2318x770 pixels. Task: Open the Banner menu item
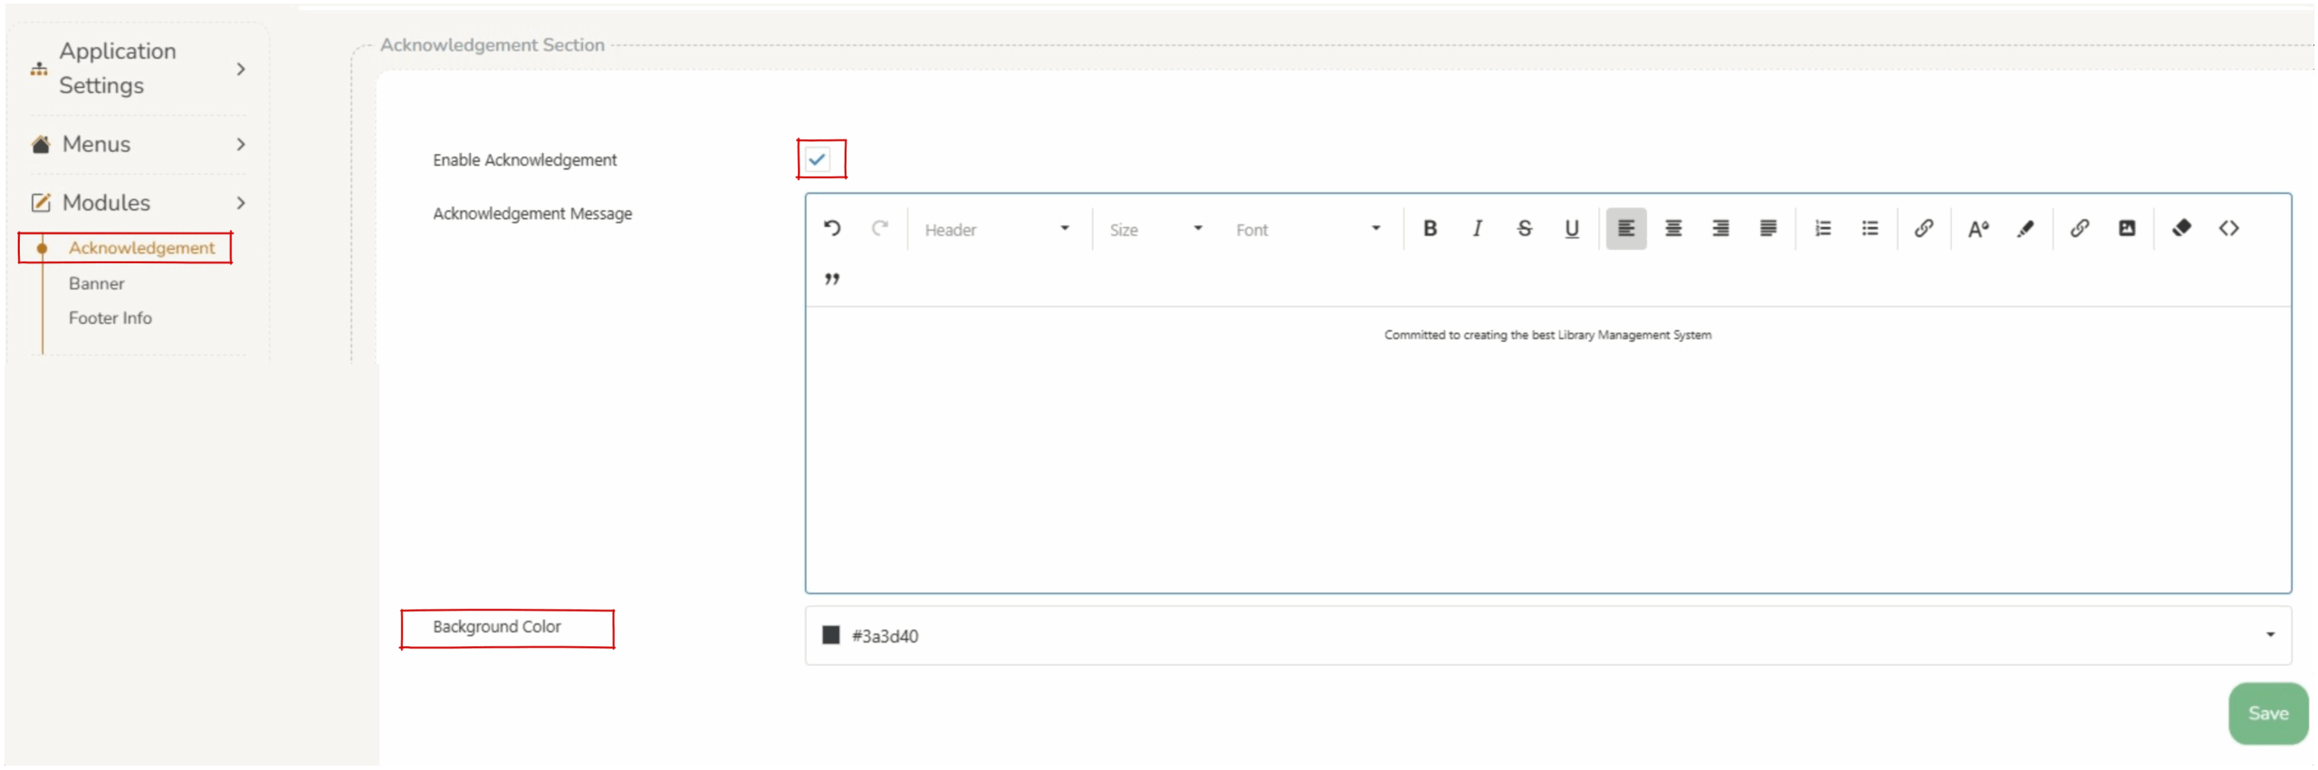click(96, 284)
